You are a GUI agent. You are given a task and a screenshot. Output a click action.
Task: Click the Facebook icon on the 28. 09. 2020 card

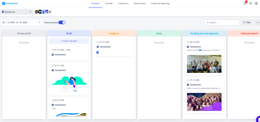pyautogui.click(x=188, y=47)
